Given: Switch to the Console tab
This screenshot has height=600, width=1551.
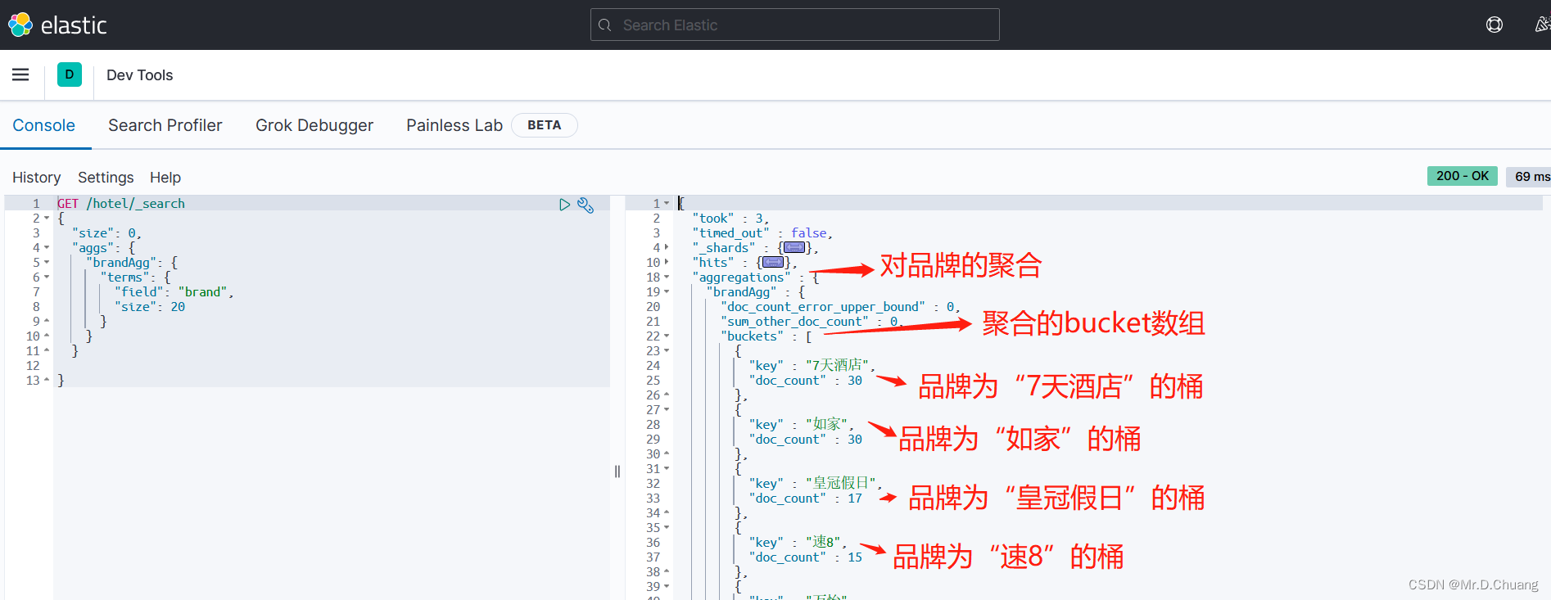Looking at the screenshot, I should pos(44,125).
